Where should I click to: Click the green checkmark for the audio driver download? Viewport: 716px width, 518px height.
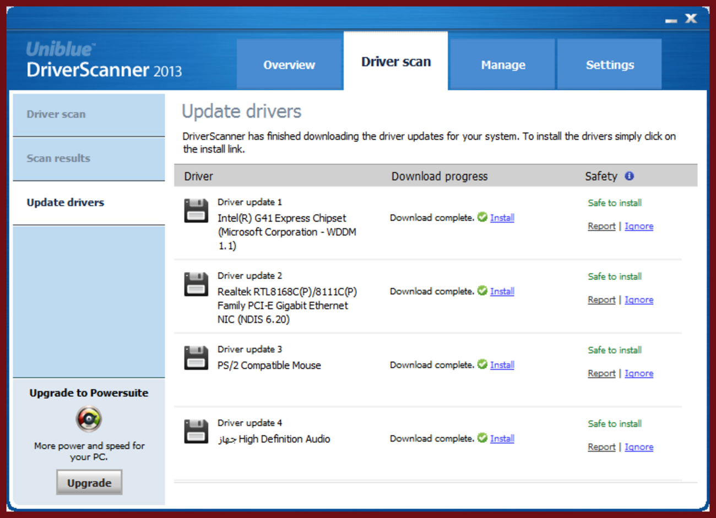pyautogui.click(x=482, y=438)
